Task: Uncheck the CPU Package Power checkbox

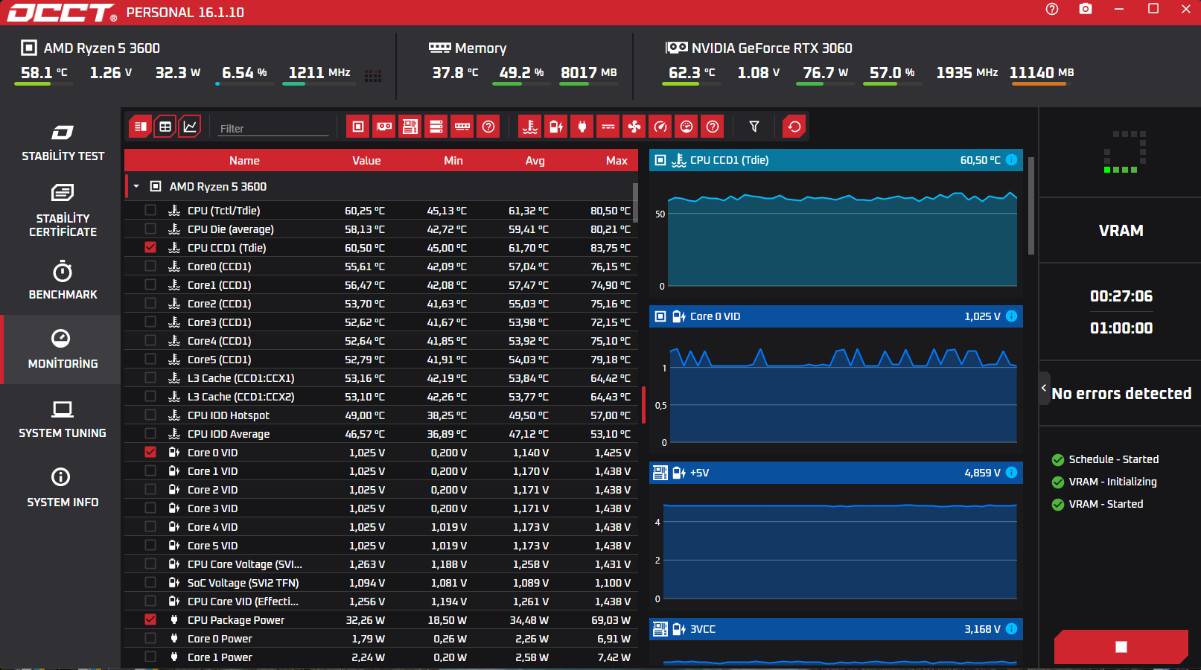Action: click(150, 619)
